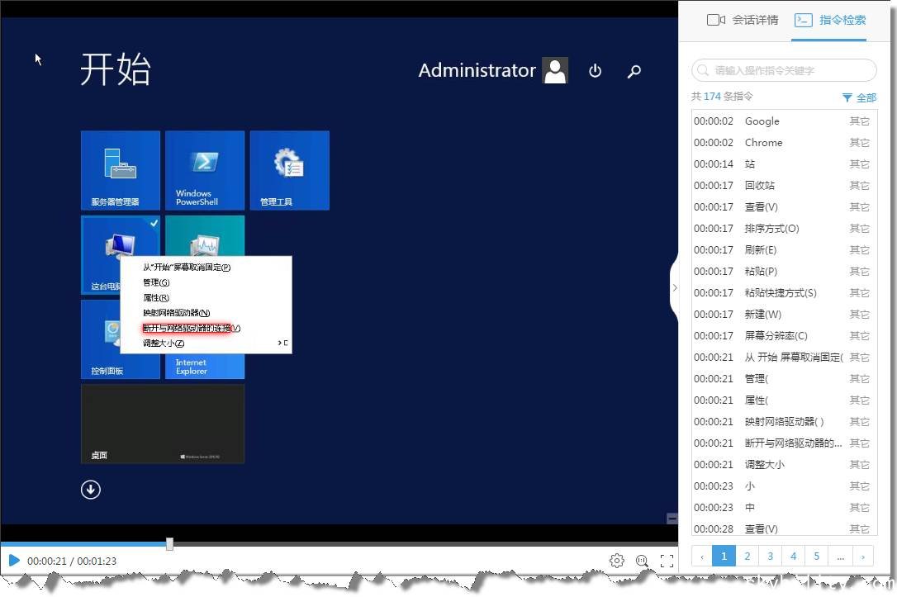Image resolution: width=897 pixels, height=597 pixels.
Task: Open the 管理工具 tile
Action: point(289,170)
